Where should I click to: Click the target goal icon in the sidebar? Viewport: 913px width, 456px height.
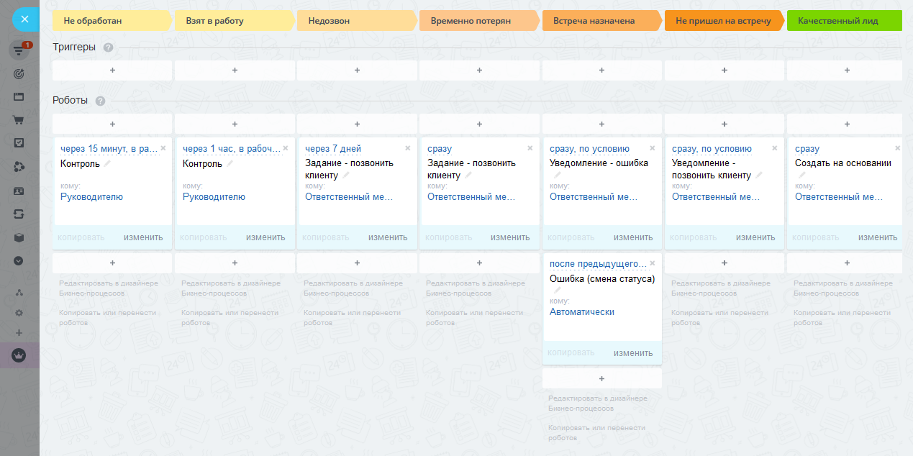[x=19, y=74]
